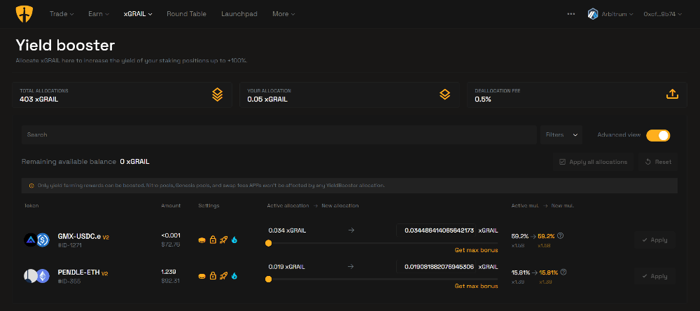Click the help icon beside 15.81% multiplier
Viewport: 700px width, 311px height.
click(563, 272)
